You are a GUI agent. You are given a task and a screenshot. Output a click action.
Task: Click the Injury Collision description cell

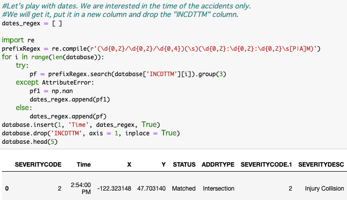click(x=325, y=188)
